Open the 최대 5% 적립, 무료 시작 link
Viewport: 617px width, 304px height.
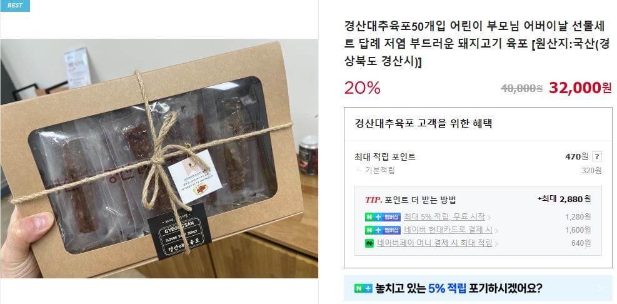pos(444,217)
